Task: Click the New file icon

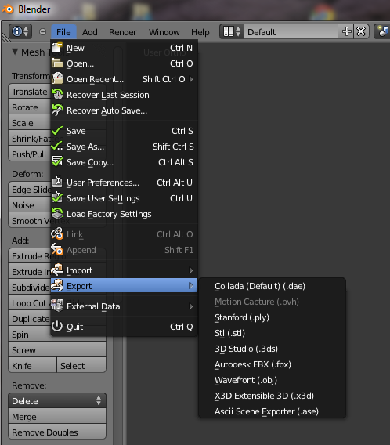Action: (x=57, y=47)
